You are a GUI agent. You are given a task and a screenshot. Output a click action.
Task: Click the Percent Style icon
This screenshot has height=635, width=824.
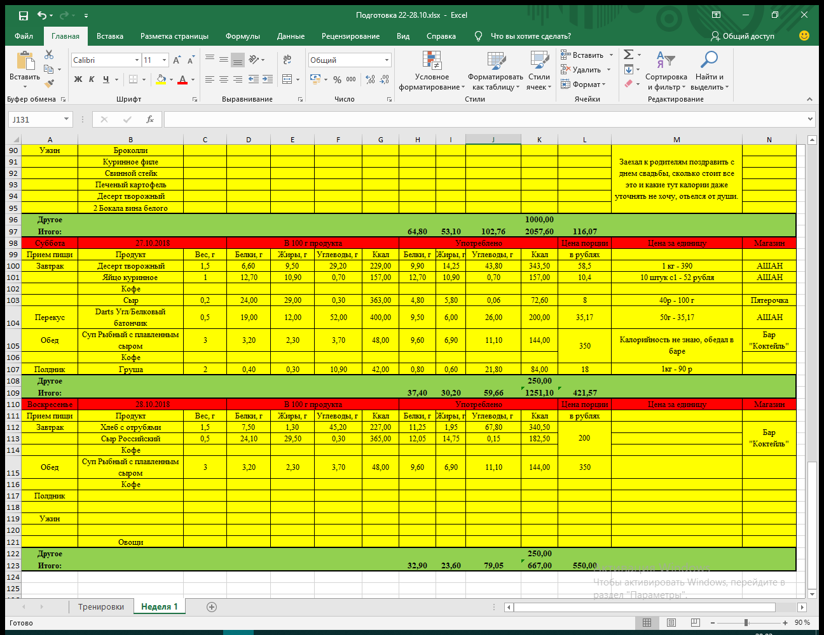(x=337, y=79)
